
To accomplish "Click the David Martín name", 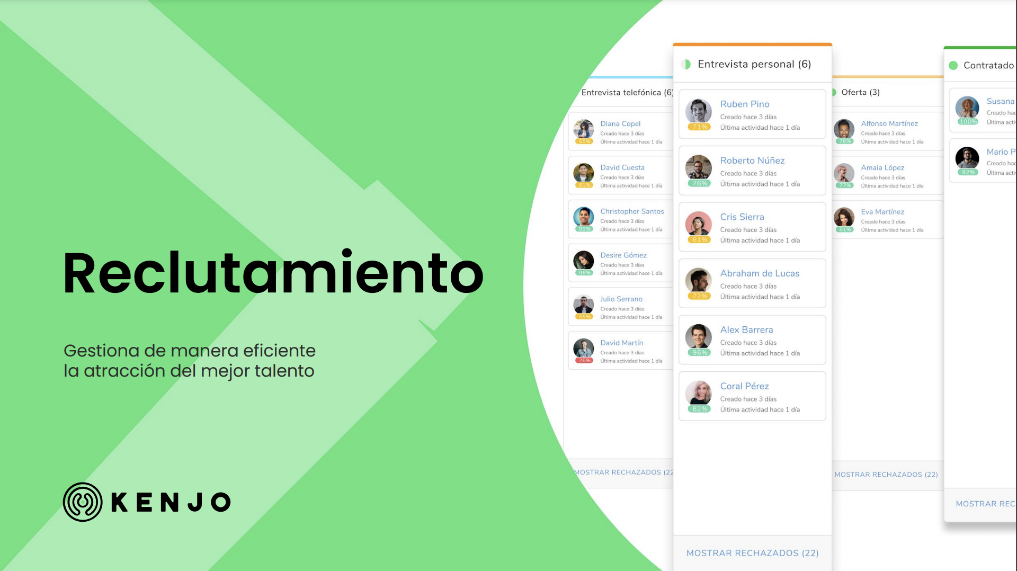I will (x=622, y=343).
